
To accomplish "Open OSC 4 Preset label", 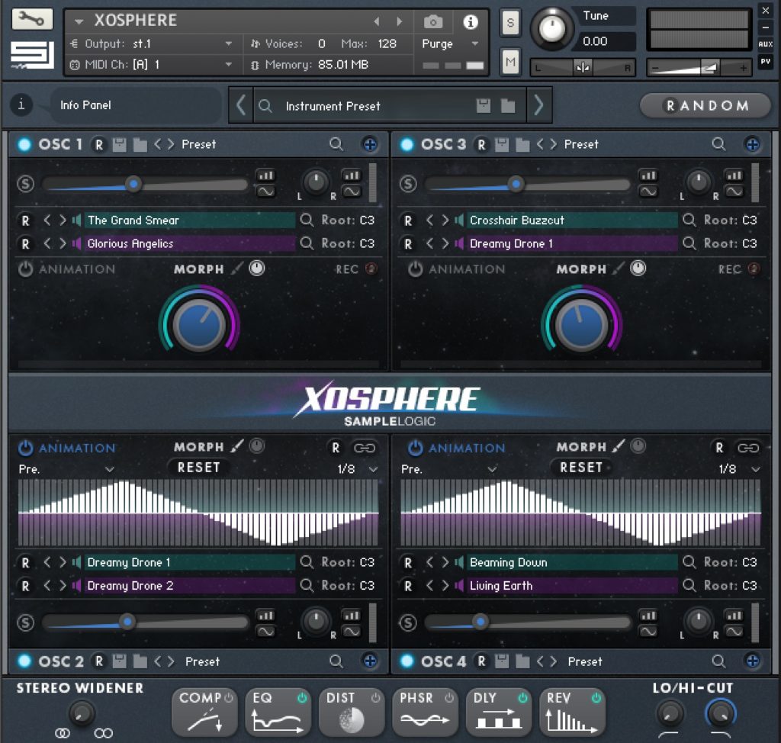I will pos(585,662).
